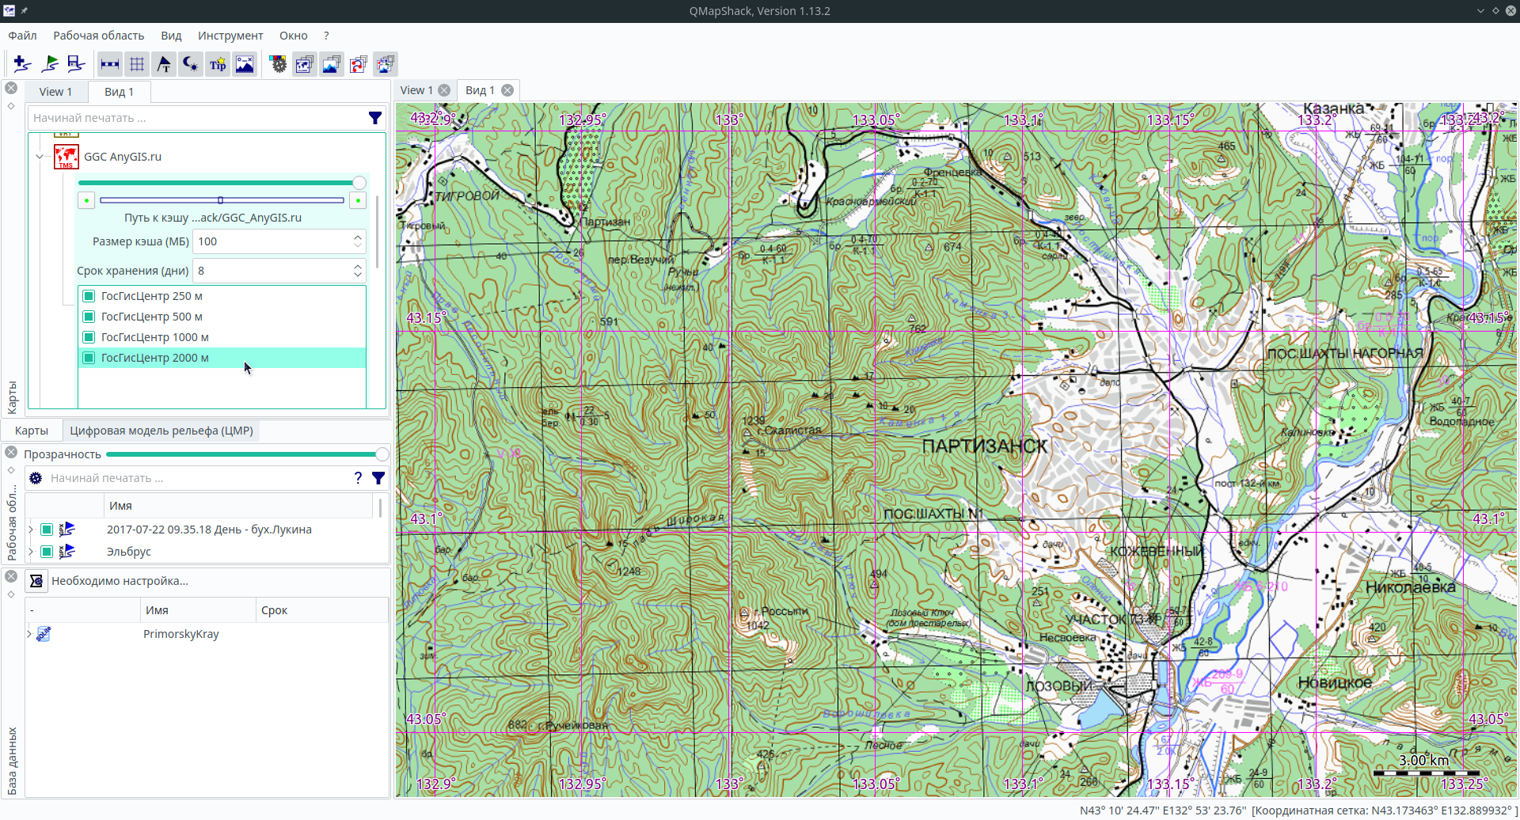Image resolution: width=1520 pixels, height=820 pixels.
Task: Click the Load GIS data flag icon
Action: pos(49,64)
